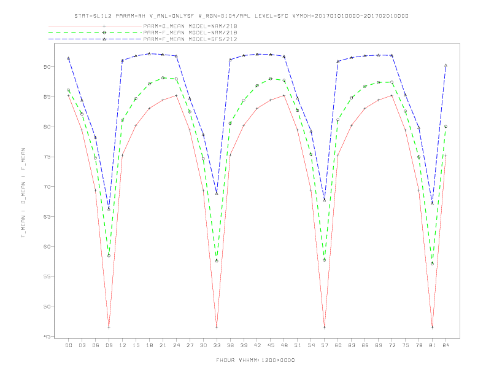Click the chart title starting with STAT=SL1L2

tap(241, 16)
